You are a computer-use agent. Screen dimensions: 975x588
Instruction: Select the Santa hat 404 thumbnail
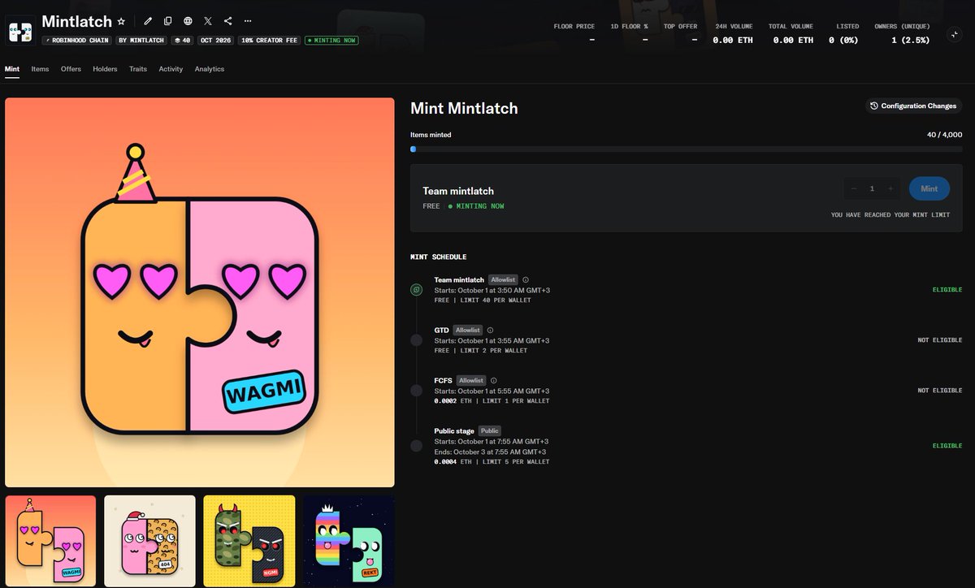click(x=149, y=541)
